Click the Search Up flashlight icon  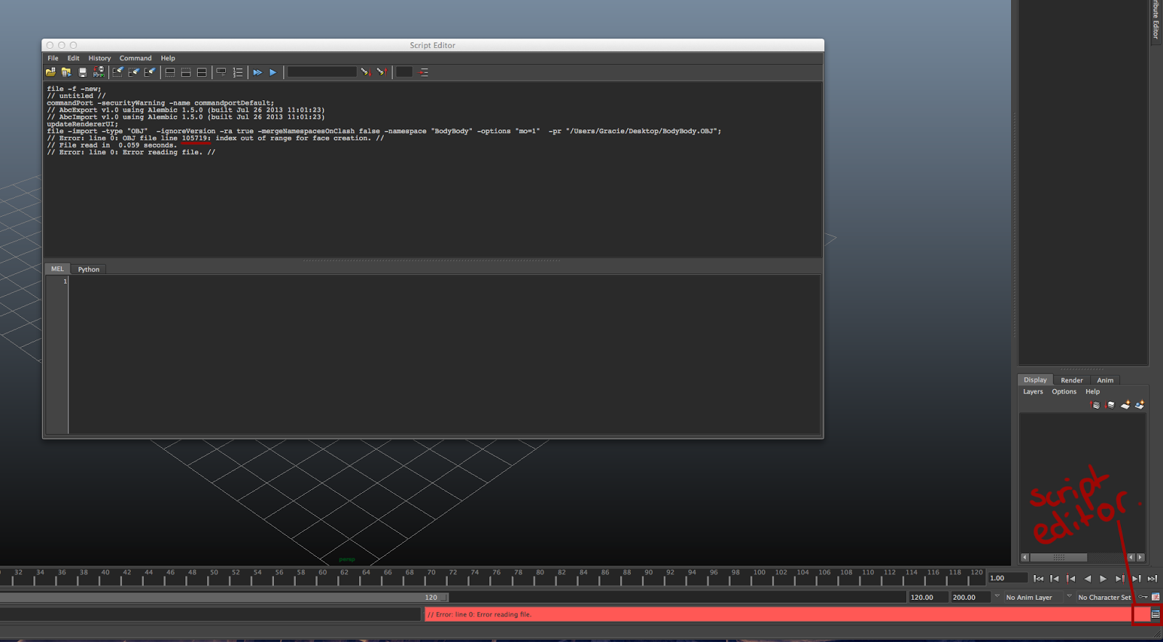coord(382,72)
